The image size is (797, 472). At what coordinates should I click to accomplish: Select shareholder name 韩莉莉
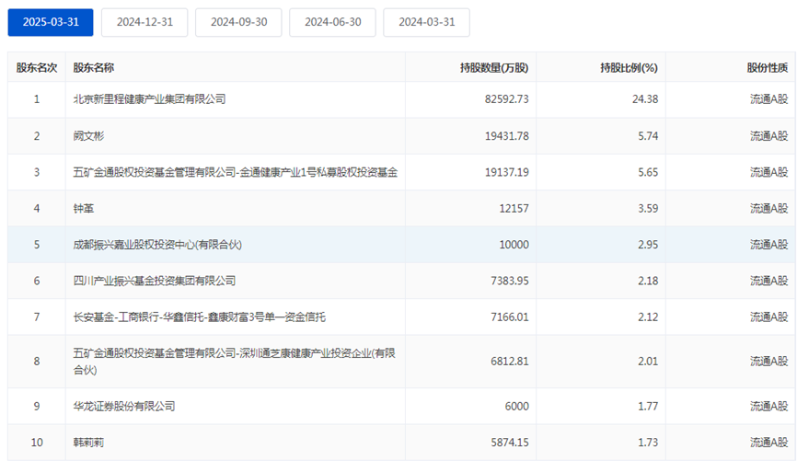(88, 443)
